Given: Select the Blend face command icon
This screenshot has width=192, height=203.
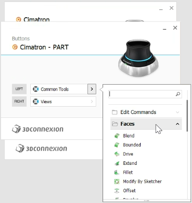Looking at the screenshot, I should (117, 135).
